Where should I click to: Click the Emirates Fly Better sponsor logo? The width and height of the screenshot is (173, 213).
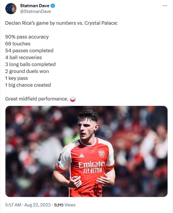(x=92, y=167)
